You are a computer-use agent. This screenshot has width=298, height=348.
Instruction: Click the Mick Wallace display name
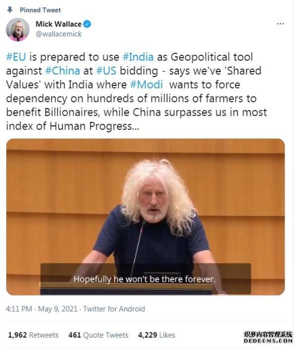pos(58,24)
